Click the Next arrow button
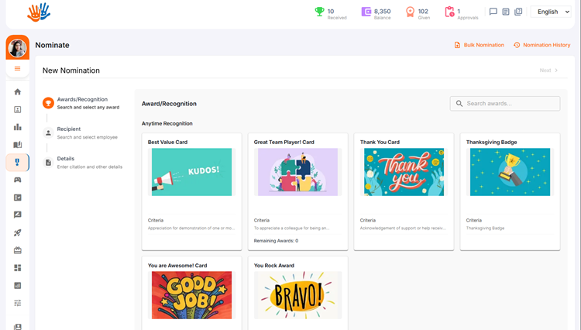581x330 pixels. pos(549,70)
